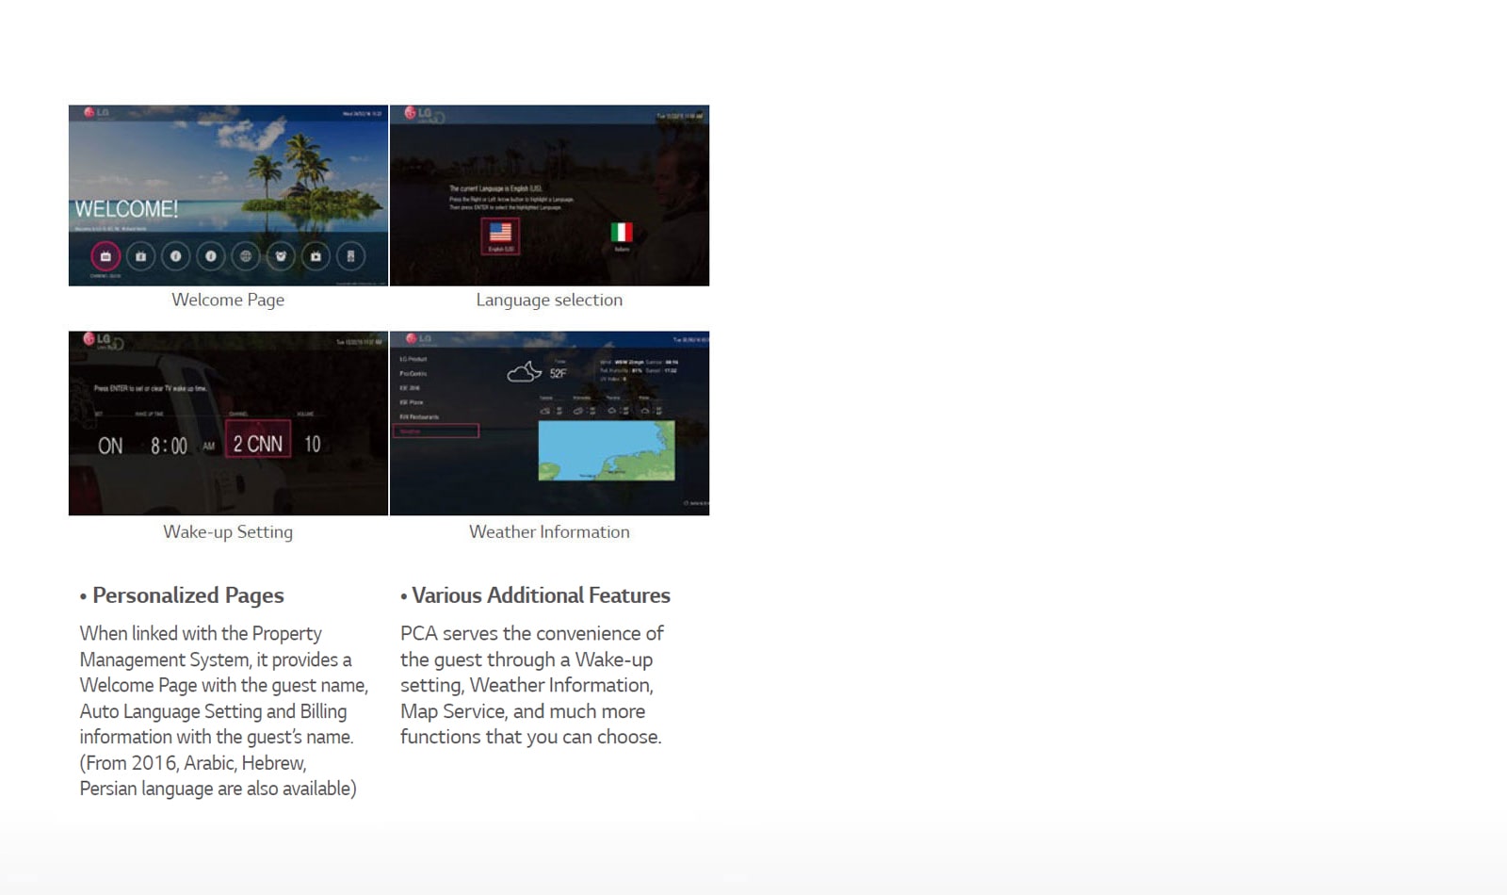Select the highlighted Weather menu entry
1507x895 pixels.
point(437,431)
